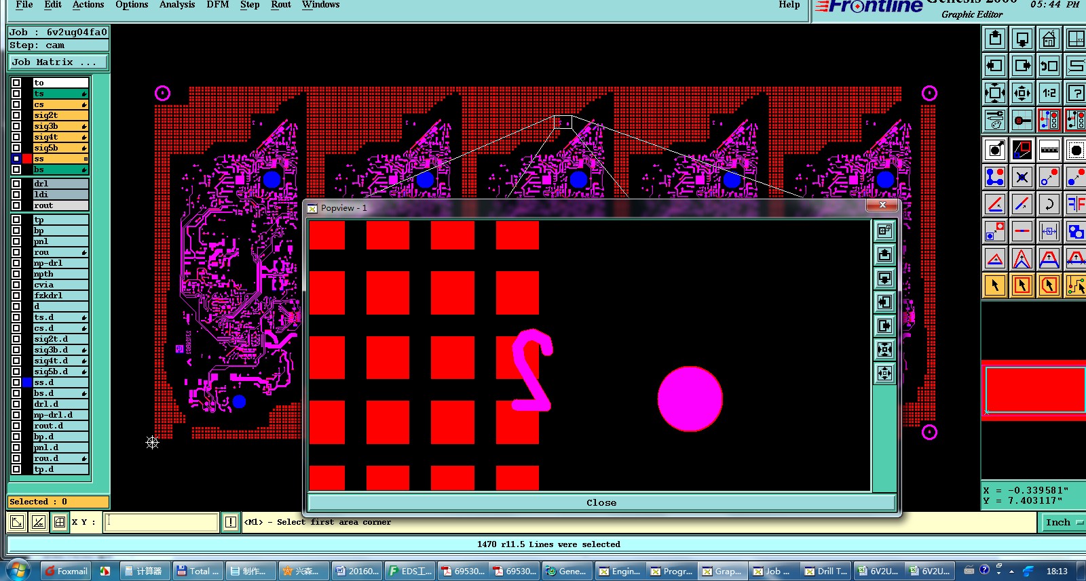Image resolution: width=1086 pixels, height=581 pixels.
Task: Click the rotate curved arrow icon
Action: [1049, 204]
